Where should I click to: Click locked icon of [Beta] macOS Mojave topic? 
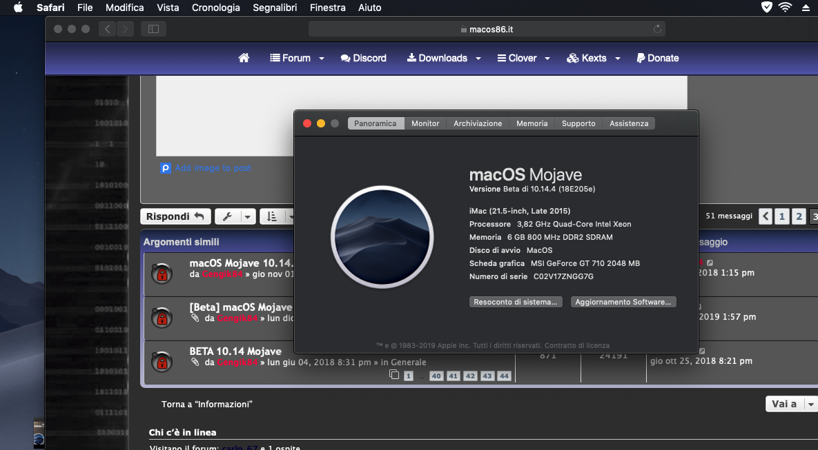point(162,317)
